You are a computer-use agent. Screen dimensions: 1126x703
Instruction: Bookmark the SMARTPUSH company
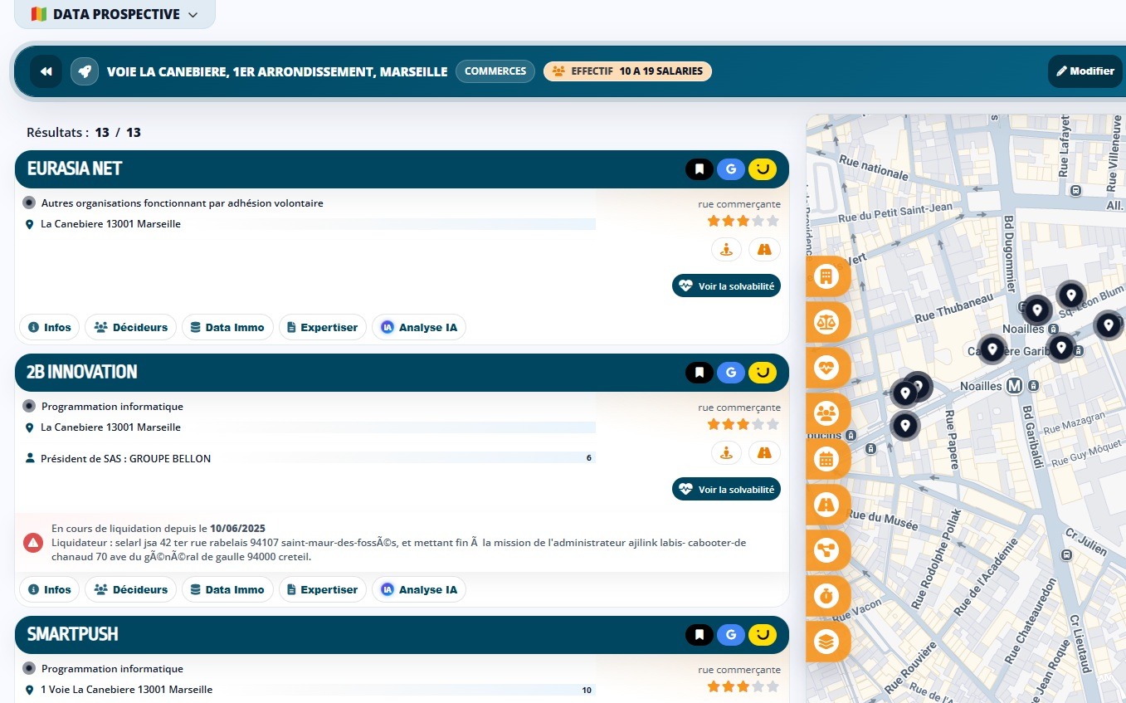(699, 635)
